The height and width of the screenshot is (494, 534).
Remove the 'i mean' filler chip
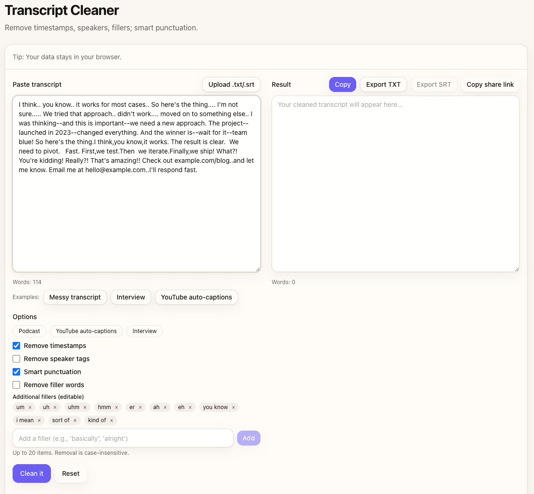coord(39,420)
